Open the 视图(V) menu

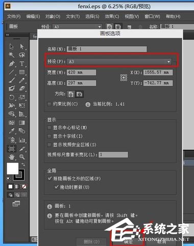click(x=132, y=16)
